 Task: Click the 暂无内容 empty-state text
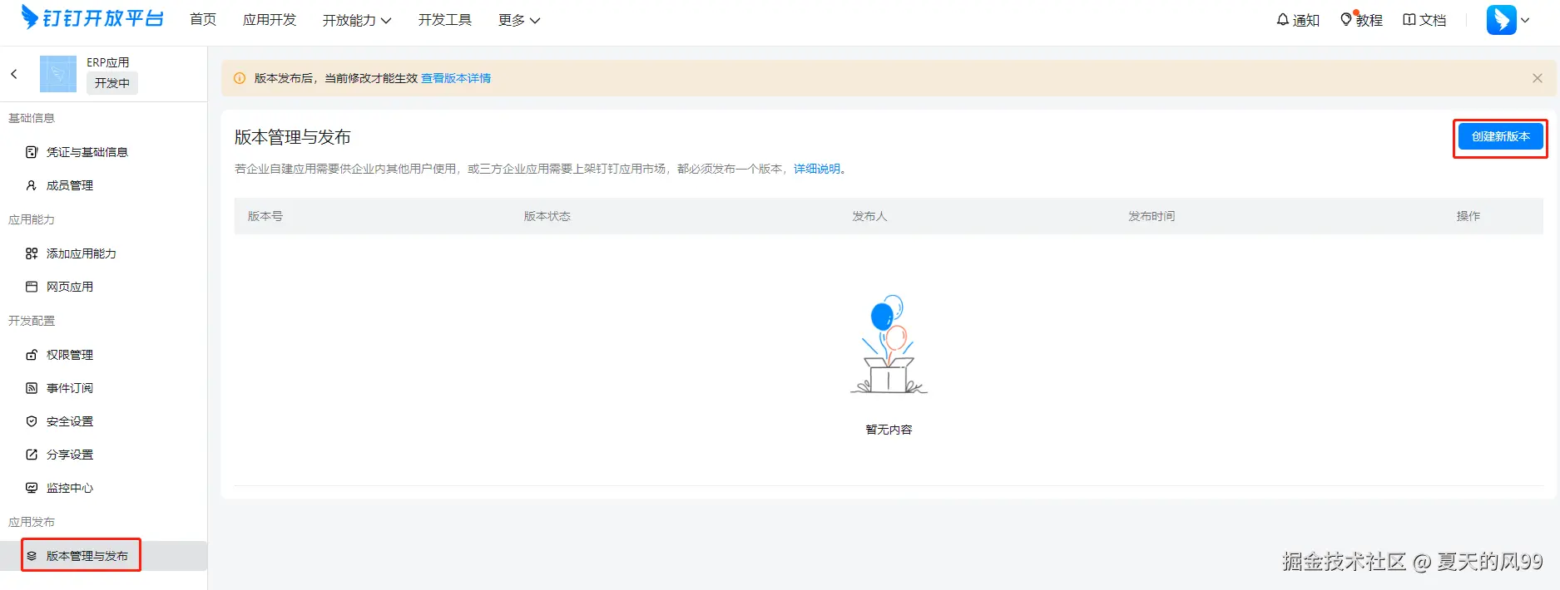tap(889, 430)
